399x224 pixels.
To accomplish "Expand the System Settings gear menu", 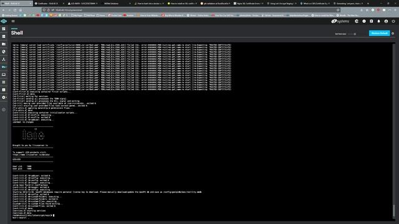I will click(x=4, y=97).
